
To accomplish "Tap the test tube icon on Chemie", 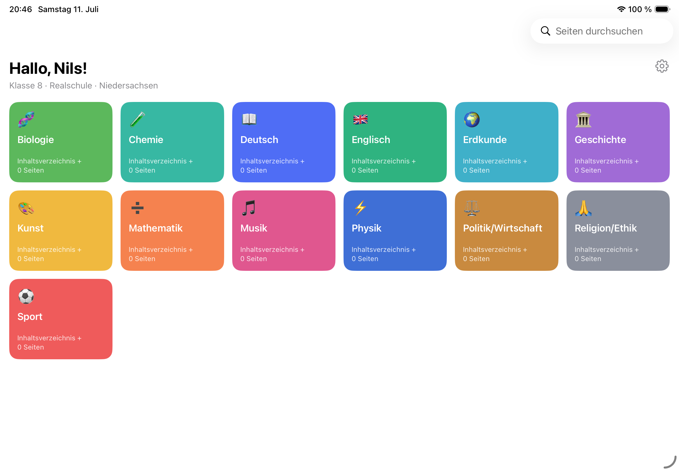I will click(138, 119).
